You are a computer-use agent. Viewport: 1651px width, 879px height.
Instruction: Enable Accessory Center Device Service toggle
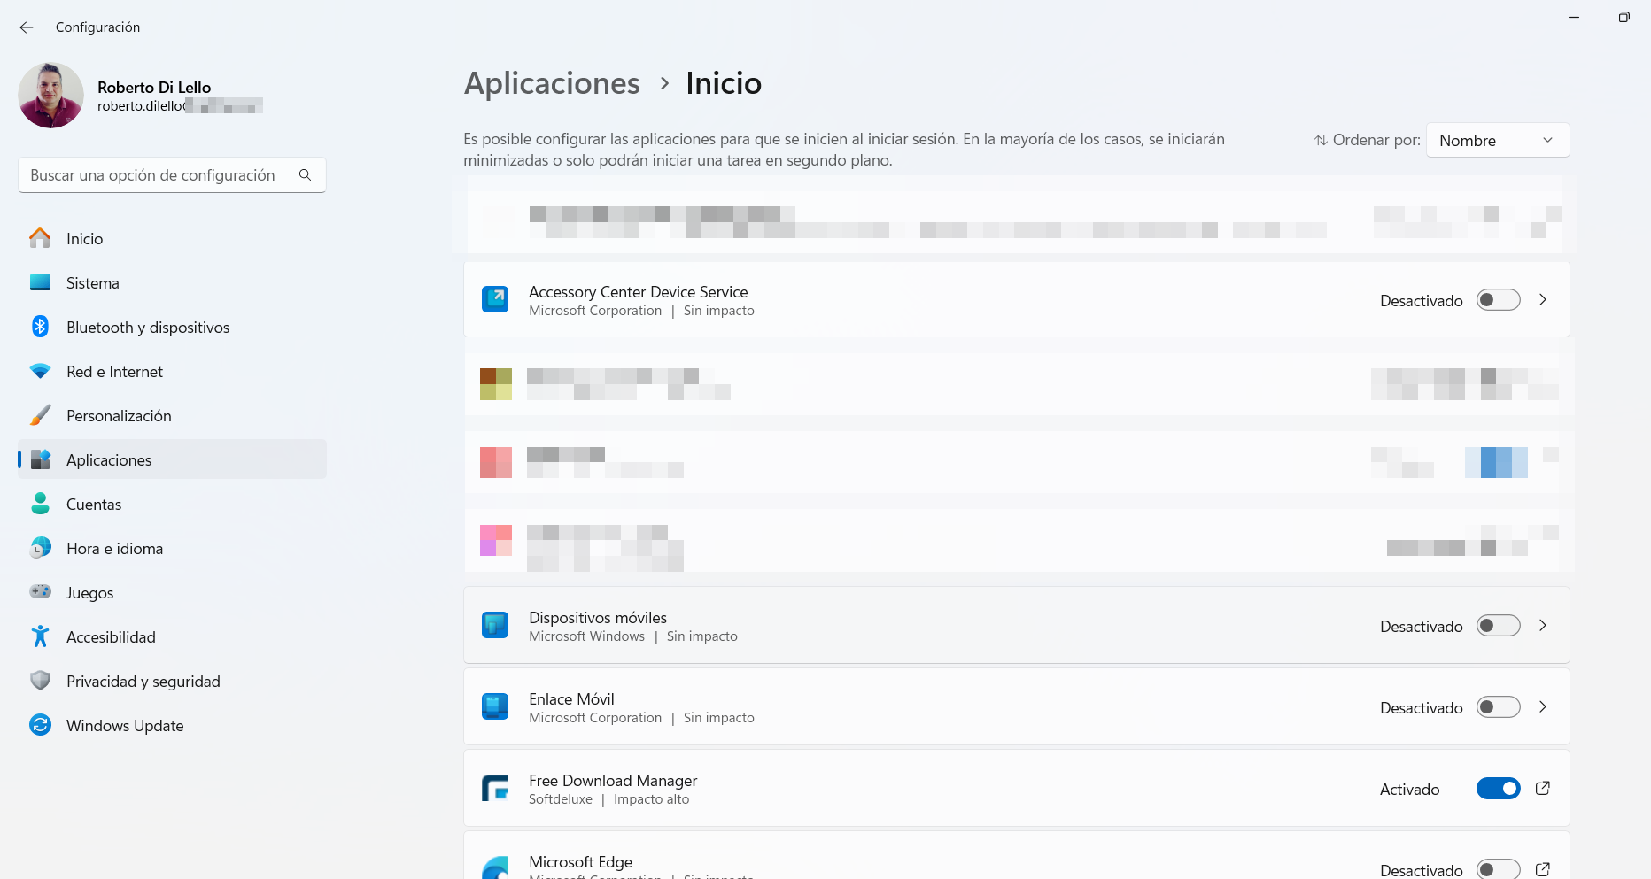1498,300
